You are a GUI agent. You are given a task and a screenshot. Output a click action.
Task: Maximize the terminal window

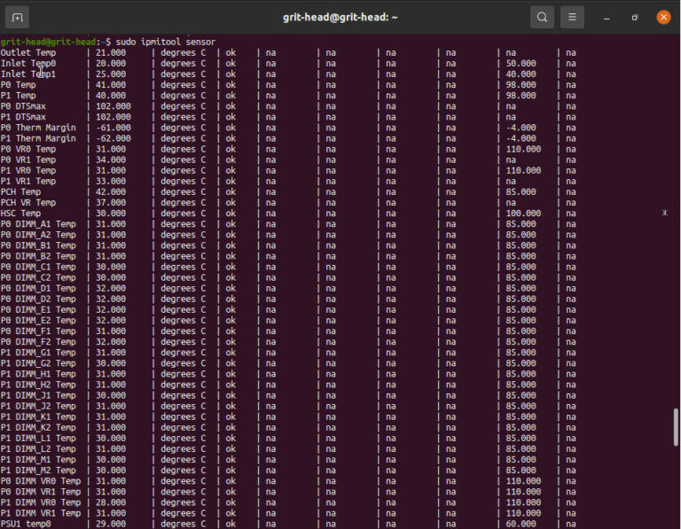pyautogui.click(x=635, y=17)
